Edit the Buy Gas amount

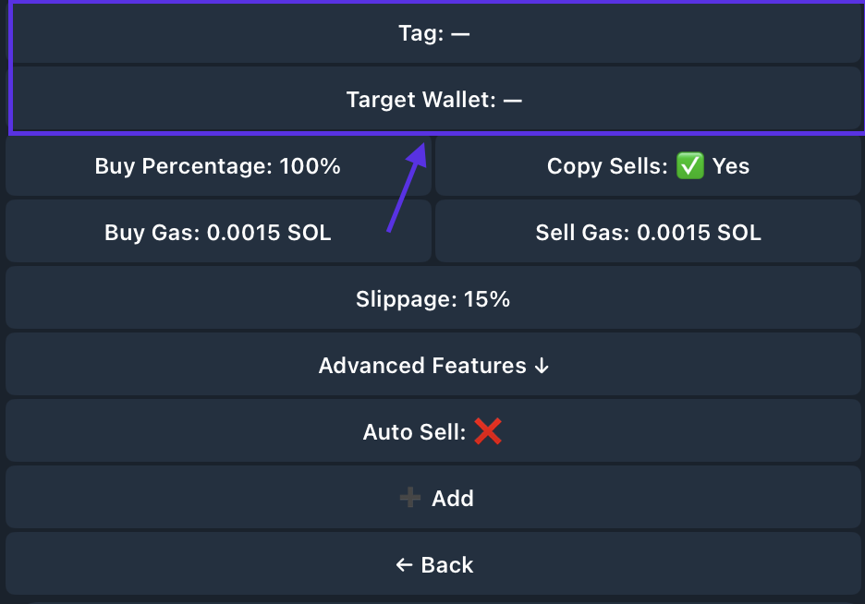click(x=218, y=233)
